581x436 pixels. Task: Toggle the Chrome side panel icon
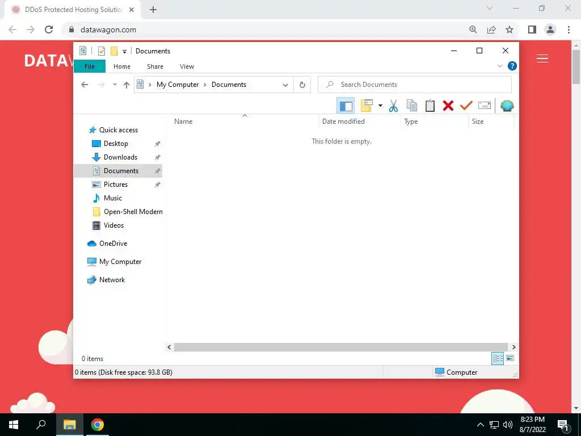click(x=532, y=30)
